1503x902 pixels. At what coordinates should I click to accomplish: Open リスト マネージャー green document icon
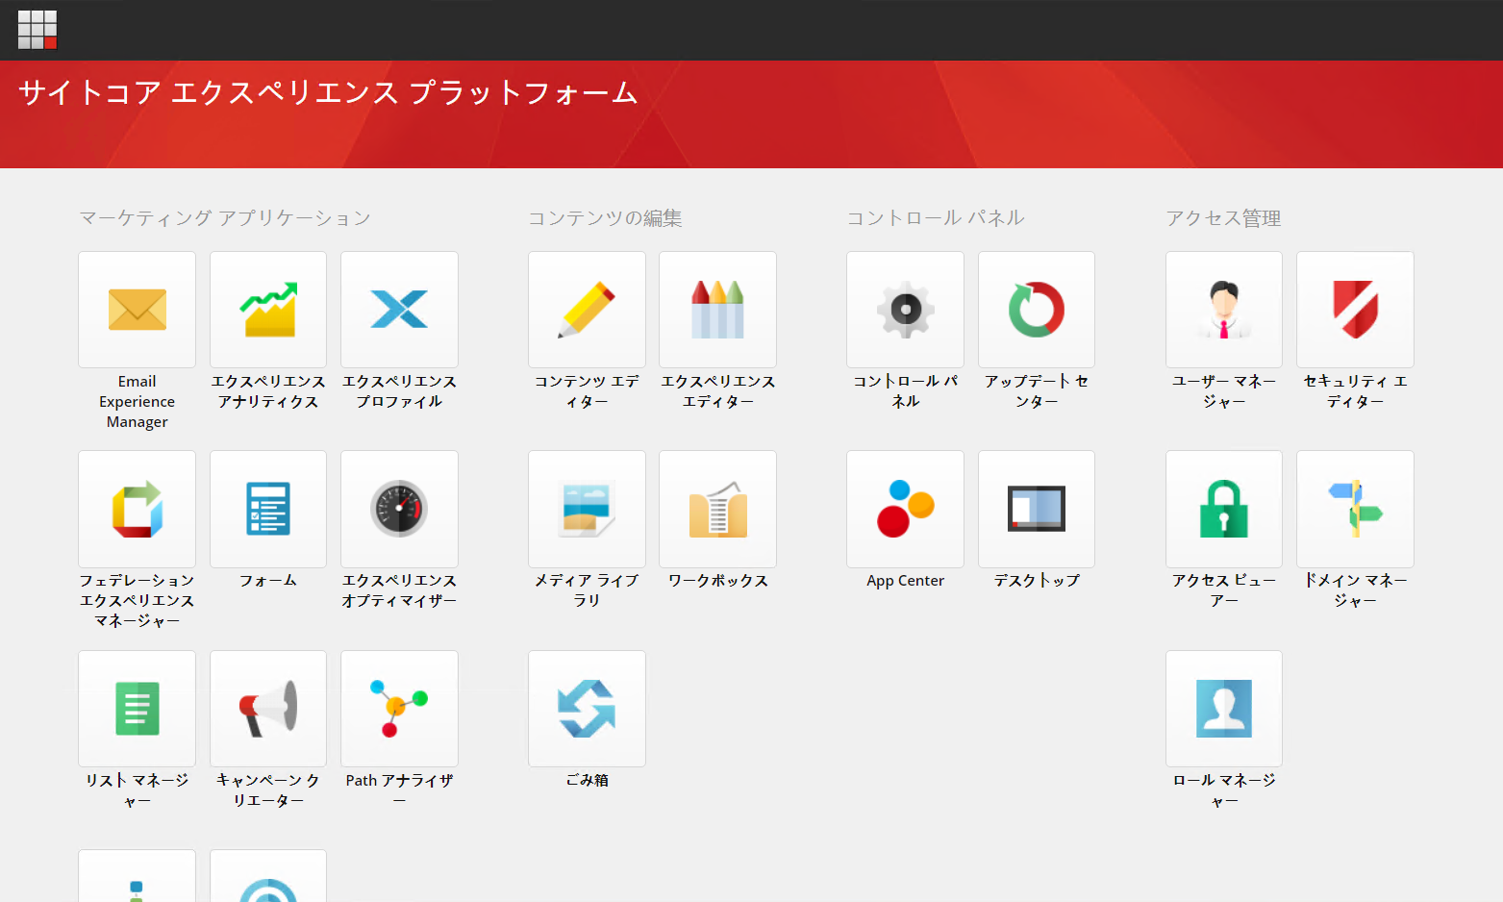(137, 709)
